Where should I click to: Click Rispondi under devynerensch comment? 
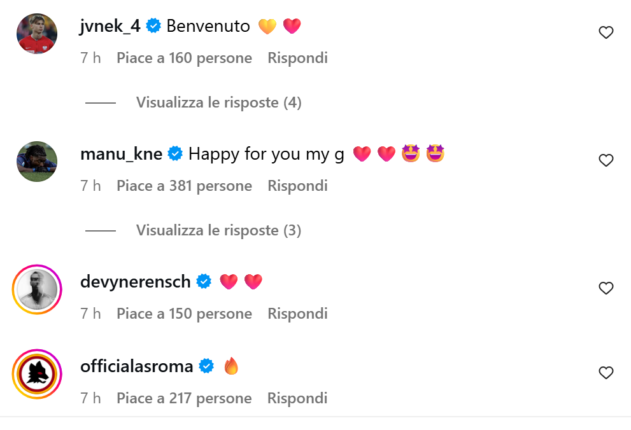(x=297, y=314)
